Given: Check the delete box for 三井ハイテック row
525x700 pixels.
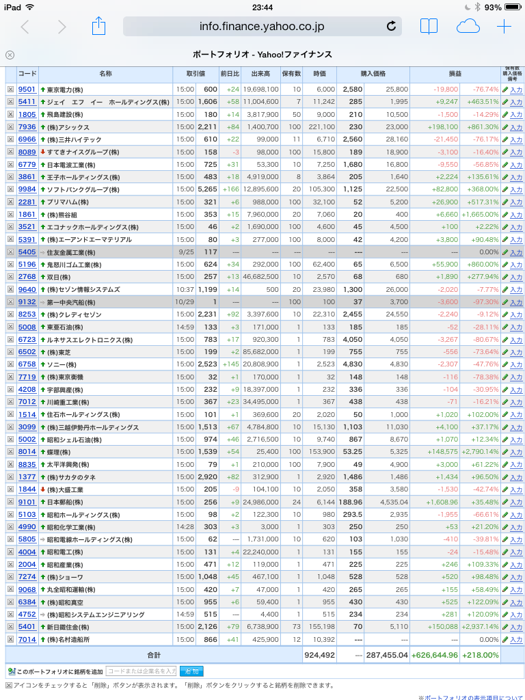Looking at the screenshot, I should pyautogui.click(x=10, y=139).
